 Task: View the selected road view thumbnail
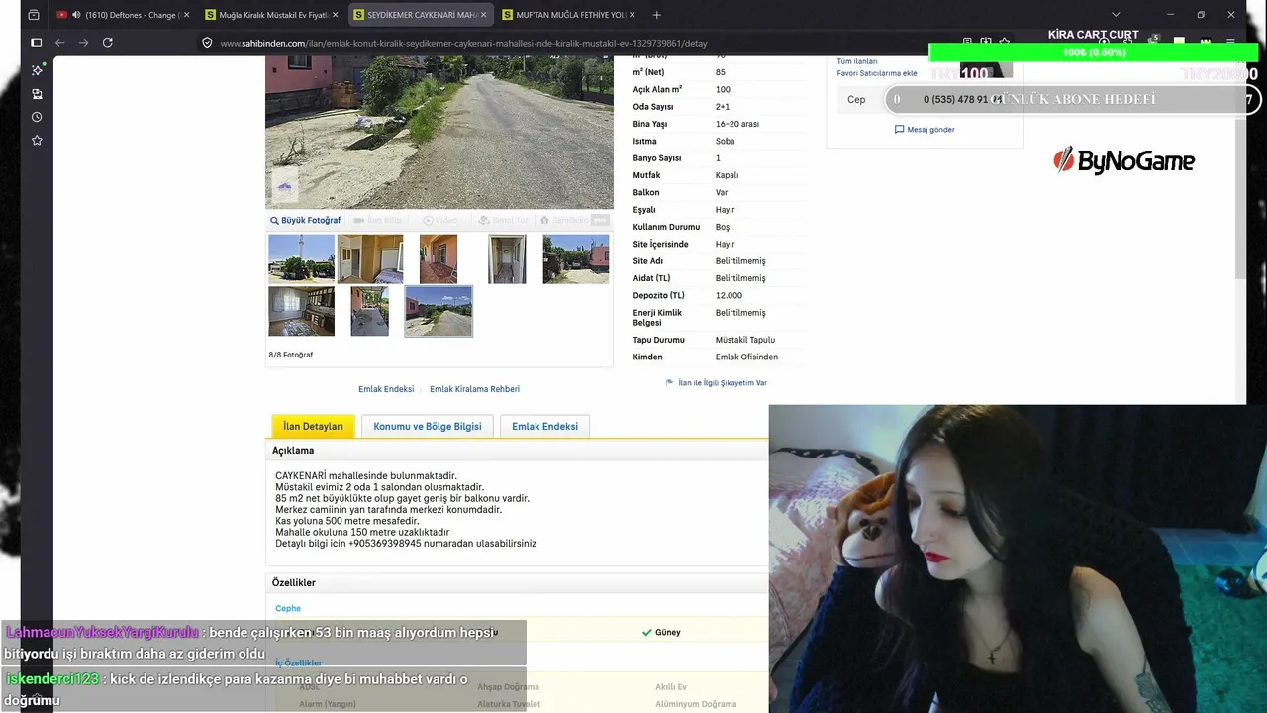click(439, 311)
